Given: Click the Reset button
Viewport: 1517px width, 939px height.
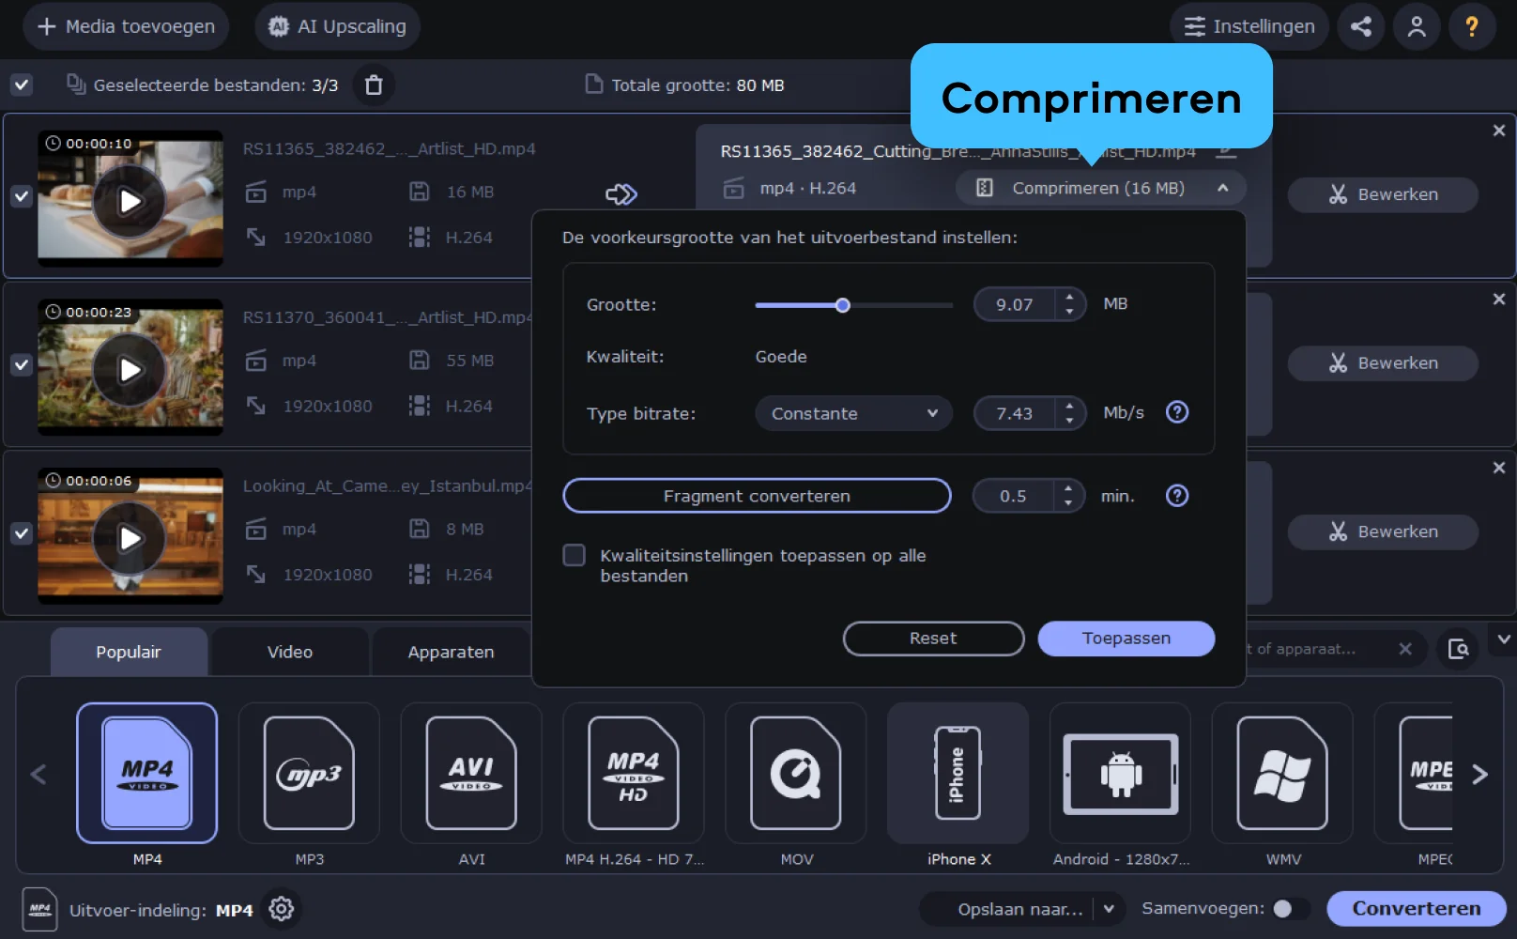Looking at the screenshot, I should pyautogui.click(x=933, y=639).
